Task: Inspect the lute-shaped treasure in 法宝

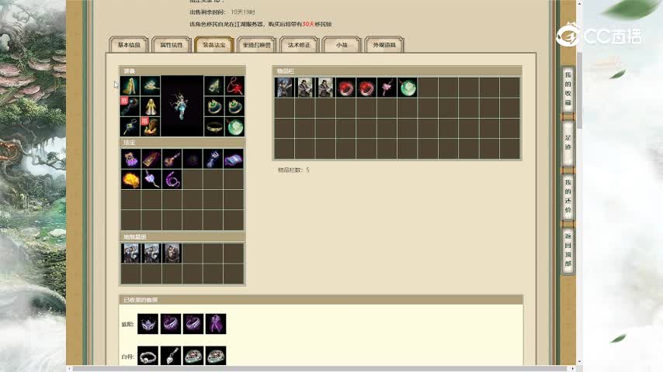Action: pos(172,159)
